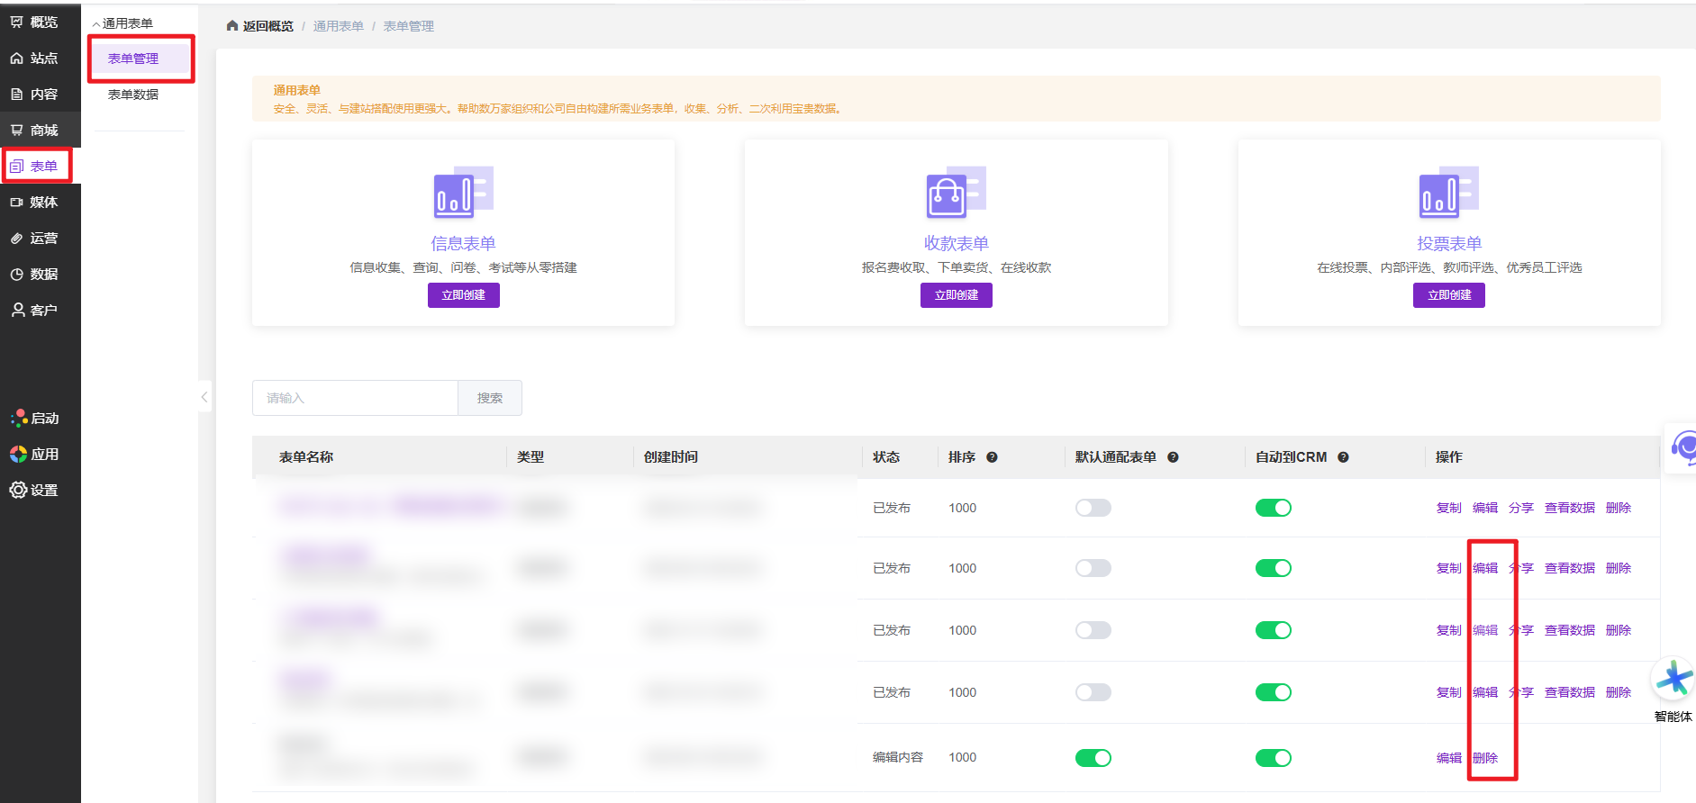The height and width of the screenshot is (803, 1696).
Task: Collapse the secondary sidebar with arrow handle
Action: click(x=204, y=397)
